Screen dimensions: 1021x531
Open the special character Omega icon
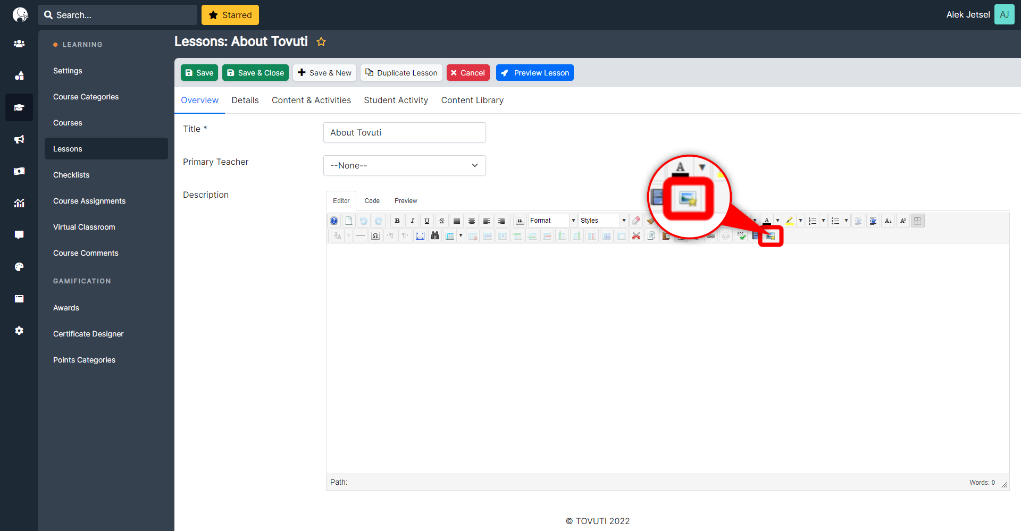tap(375, 235)
